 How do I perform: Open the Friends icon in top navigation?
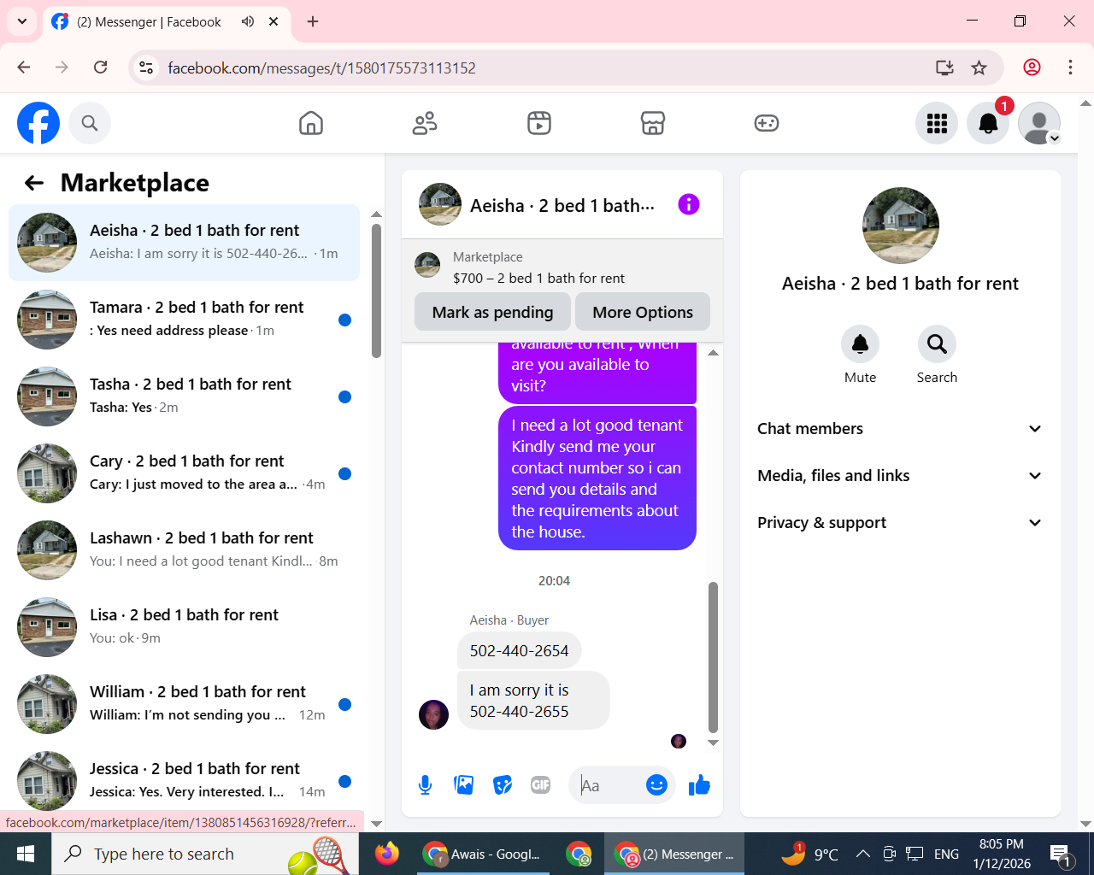click(425, 123)
